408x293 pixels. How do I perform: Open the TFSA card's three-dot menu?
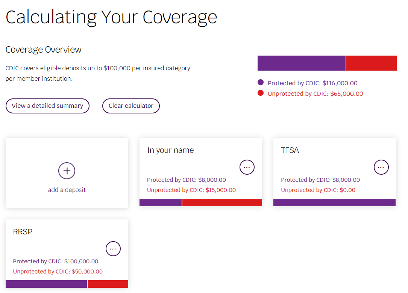(381, 167)
